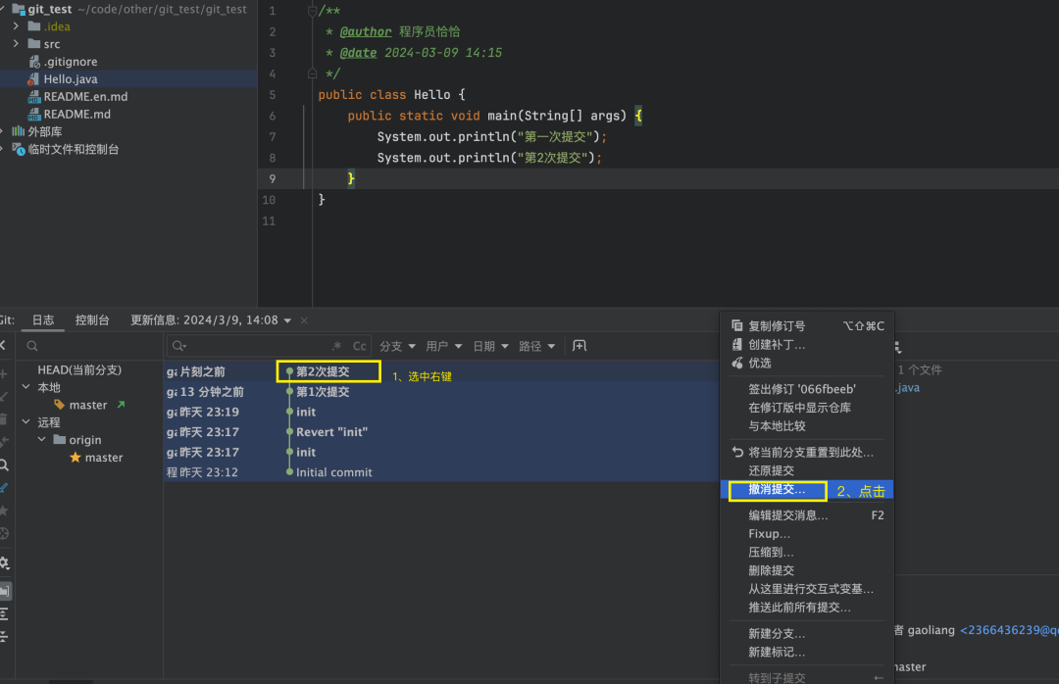The image size is (1059, 684).
Task: Switch to the 控制台 console tab
Action: click(x=92, y=320)
